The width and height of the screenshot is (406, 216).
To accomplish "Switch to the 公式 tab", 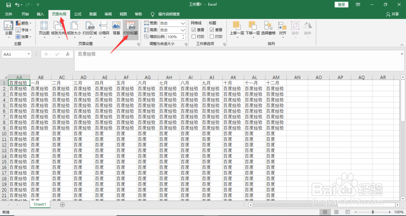I will 78,14.
